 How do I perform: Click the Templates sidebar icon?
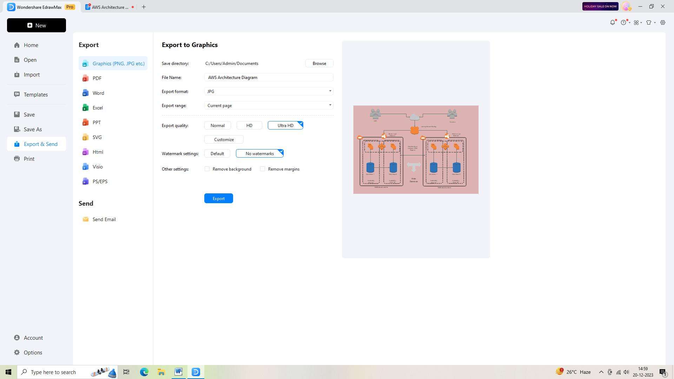pos(17,94)
